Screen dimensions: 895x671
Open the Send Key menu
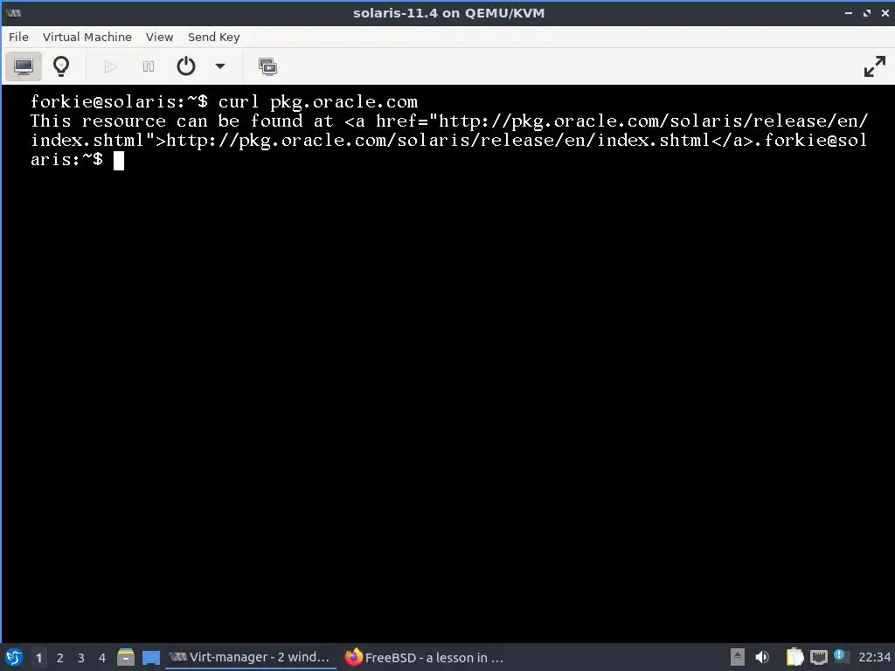pos(213,37)
